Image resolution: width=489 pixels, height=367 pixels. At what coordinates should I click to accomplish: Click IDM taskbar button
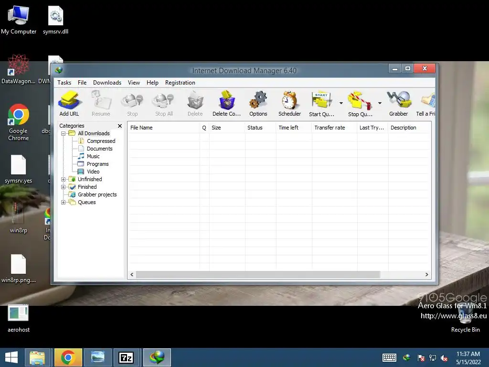tap(157, 357)
